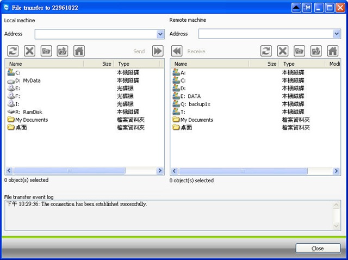
Task: Click the Receive double-arrow button
Action: pos(176,51)
